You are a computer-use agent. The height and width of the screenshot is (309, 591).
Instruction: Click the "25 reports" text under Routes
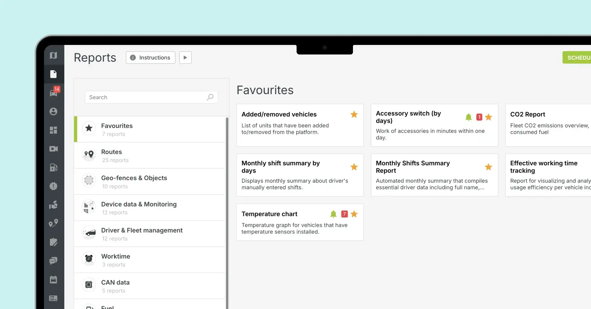point(115,160)
